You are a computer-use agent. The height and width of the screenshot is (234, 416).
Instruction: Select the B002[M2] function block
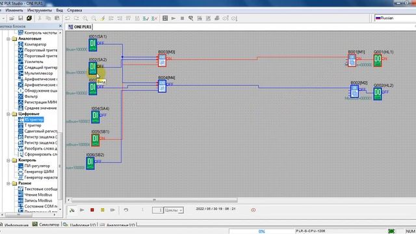coord(354,91)
